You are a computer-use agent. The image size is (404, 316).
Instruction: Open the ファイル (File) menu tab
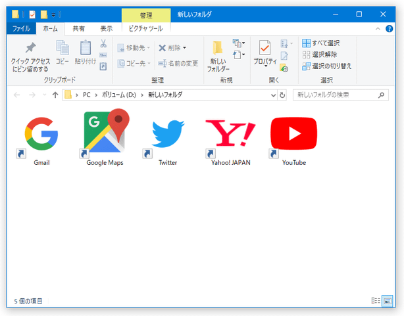point(22,28)
